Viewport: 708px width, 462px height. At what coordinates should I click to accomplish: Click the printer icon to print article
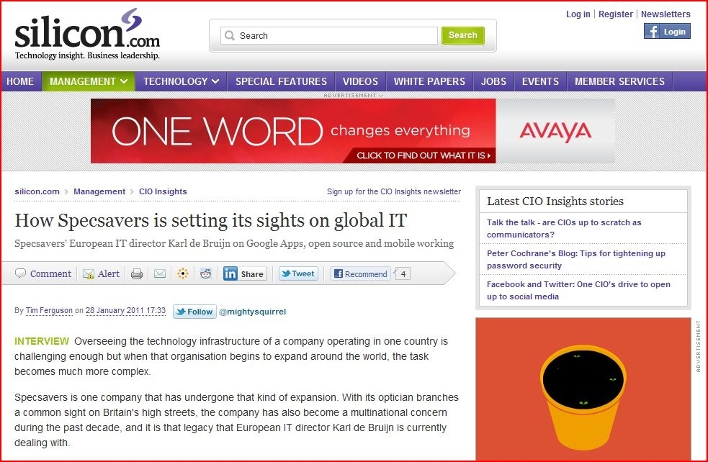[137, 274]
